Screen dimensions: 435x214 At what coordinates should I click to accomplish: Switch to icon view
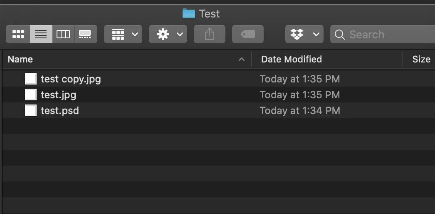[x=18, y=34]
